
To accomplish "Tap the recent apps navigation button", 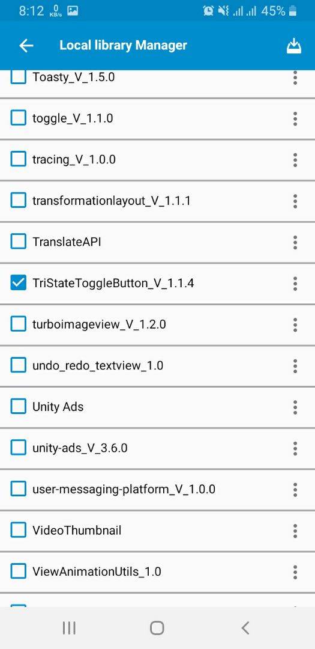I will (x=68, y=628).
